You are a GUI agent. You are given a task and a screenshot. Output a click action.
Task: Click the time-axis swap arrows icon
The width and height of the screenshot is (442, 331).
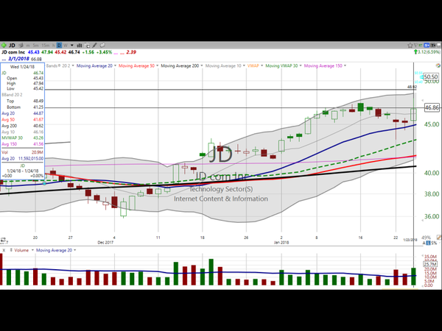(3, 240)
